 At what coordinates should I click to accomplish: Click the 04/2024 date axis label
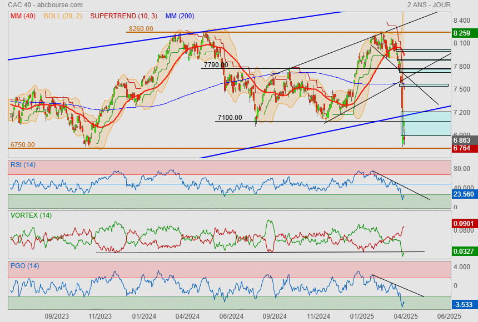click(187, 316)
